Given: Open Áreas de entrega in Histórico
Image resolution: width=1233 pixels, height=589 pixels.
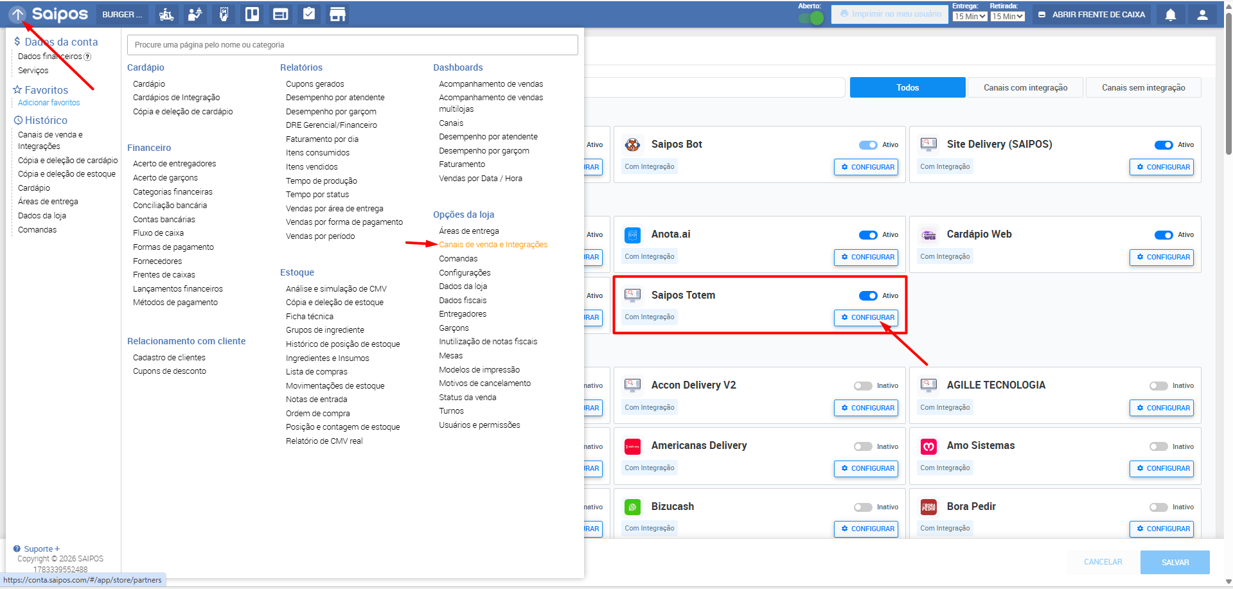Looking at the screenshot, I should point(48,202).
